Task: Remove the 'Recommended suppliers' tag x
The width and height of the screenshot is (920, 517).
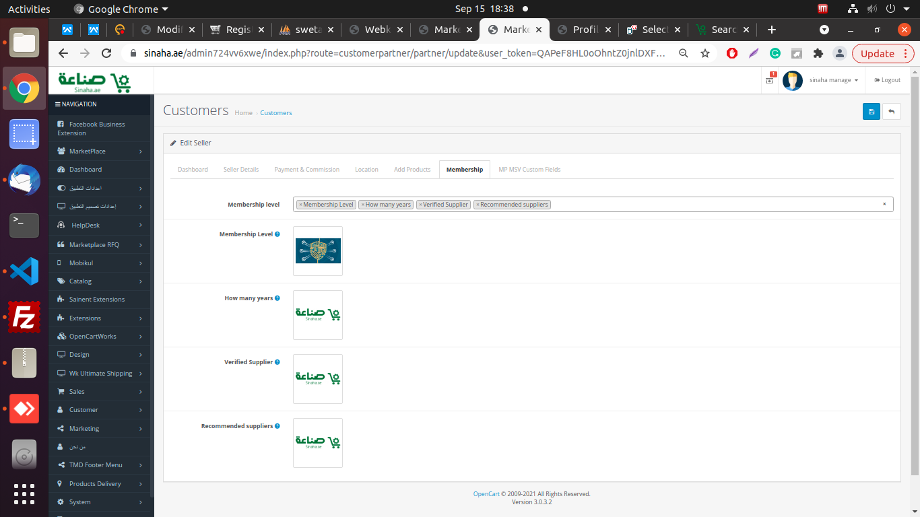Action: point(478,205)
